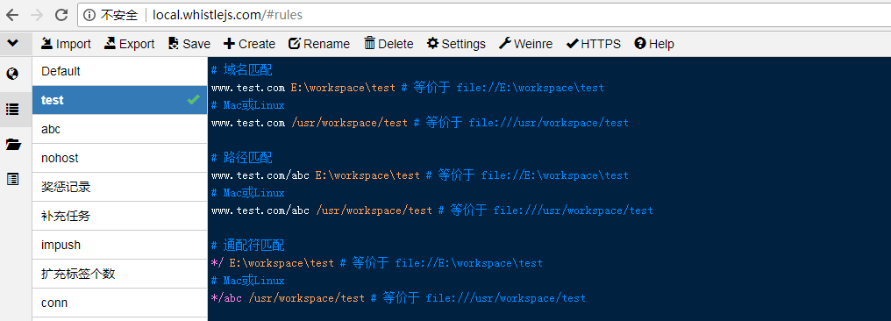891x321 pixels.
Task: Open the Help page
Action: coord(654,44)
